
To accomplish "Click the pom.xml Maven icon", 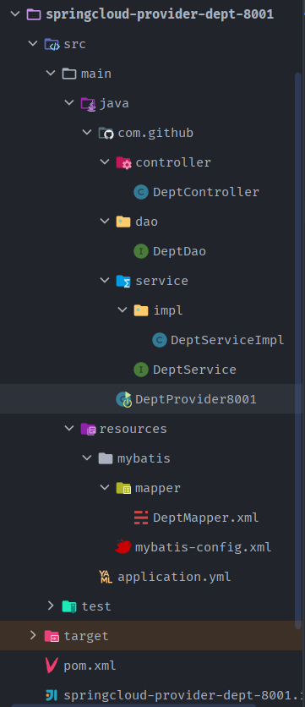I will [52, 666].
